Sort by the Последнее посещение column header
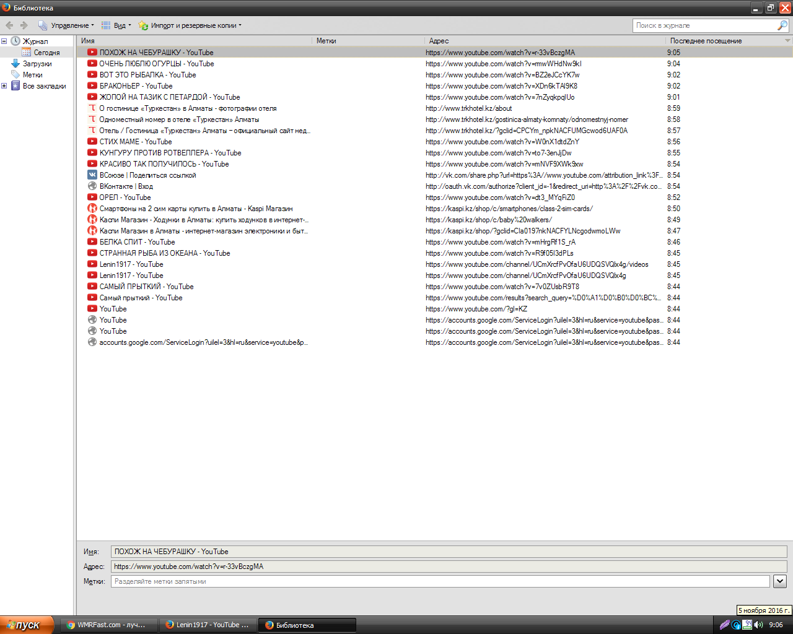 click(x=725, y=41)
